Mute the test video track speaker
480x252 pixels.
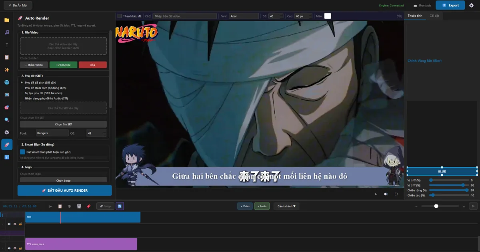(x=9, y=224)
